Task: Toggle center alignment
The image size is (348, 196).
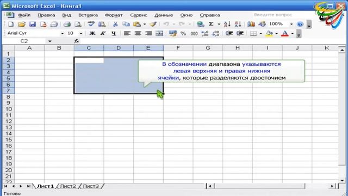Action: tap(138, 34)
